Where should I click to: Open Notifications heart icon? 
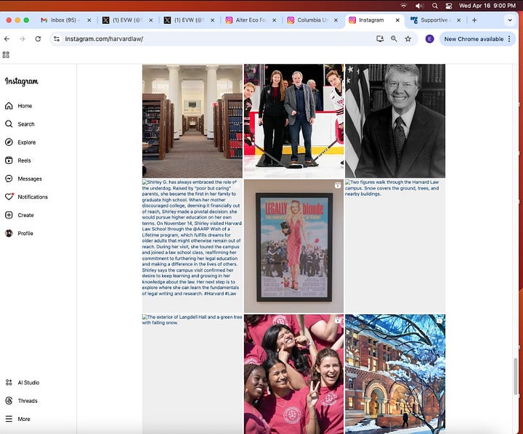[9, 197]
